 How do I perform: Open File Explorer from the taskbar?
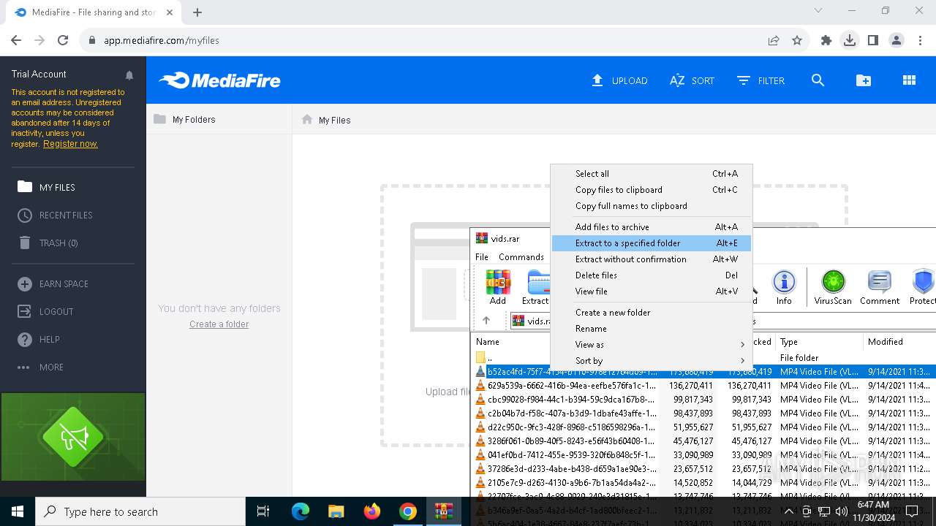tap(336, 511)
